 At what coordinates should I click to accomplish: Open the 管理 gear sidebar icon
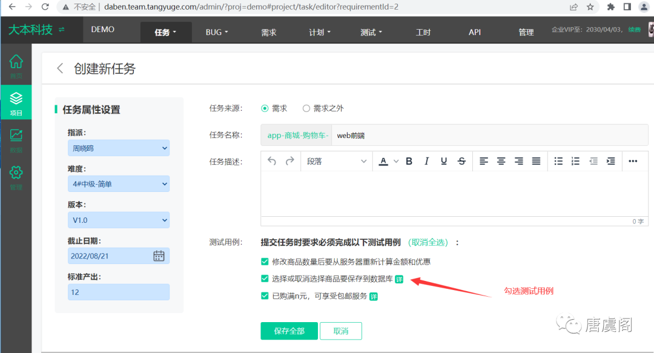point(16,178)
